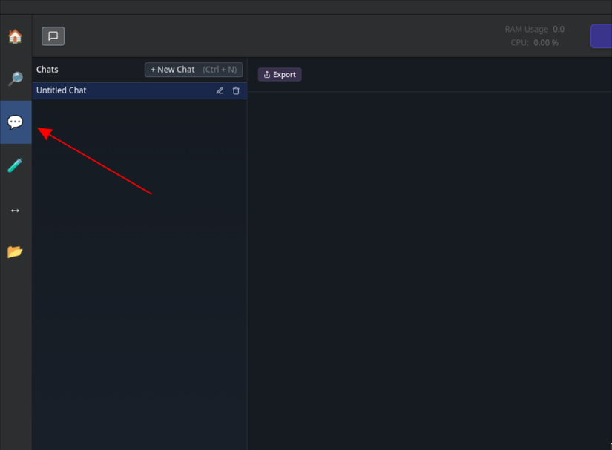612x450 pixels.
Task: Open the purple model selector button
Action: (601, 36)
